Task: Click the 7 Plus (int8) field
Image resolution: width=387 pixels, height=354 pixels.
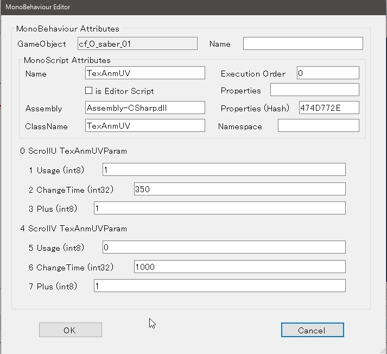Action: click(x=220, y=286)
